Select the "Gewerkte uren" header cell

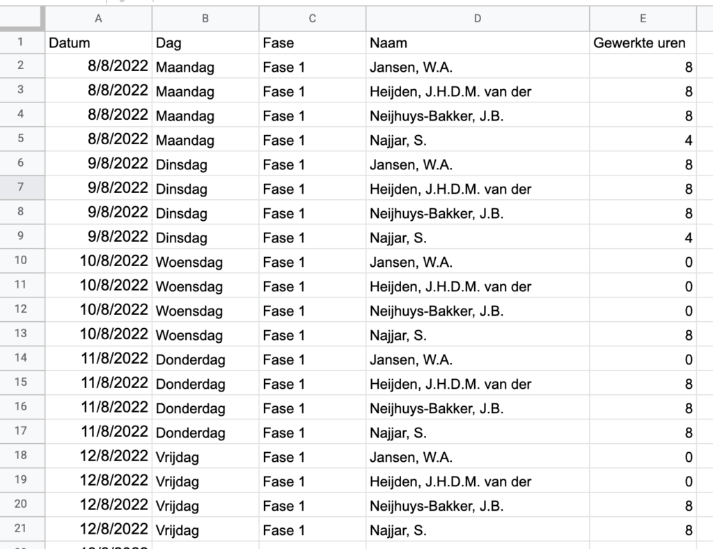(642, 43)
